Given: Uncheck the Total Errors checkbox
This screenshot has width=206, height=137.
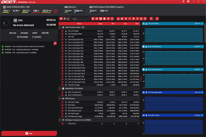Looking at the screenshot, I should [62, 124].
